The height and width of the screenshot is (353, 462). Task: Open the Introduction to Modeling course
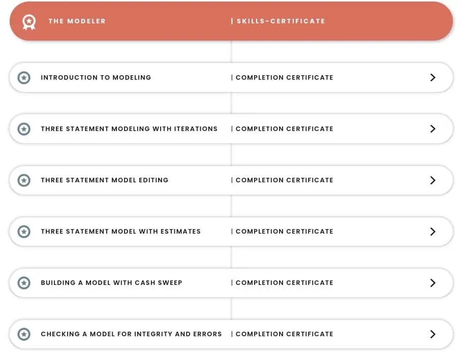96,77
